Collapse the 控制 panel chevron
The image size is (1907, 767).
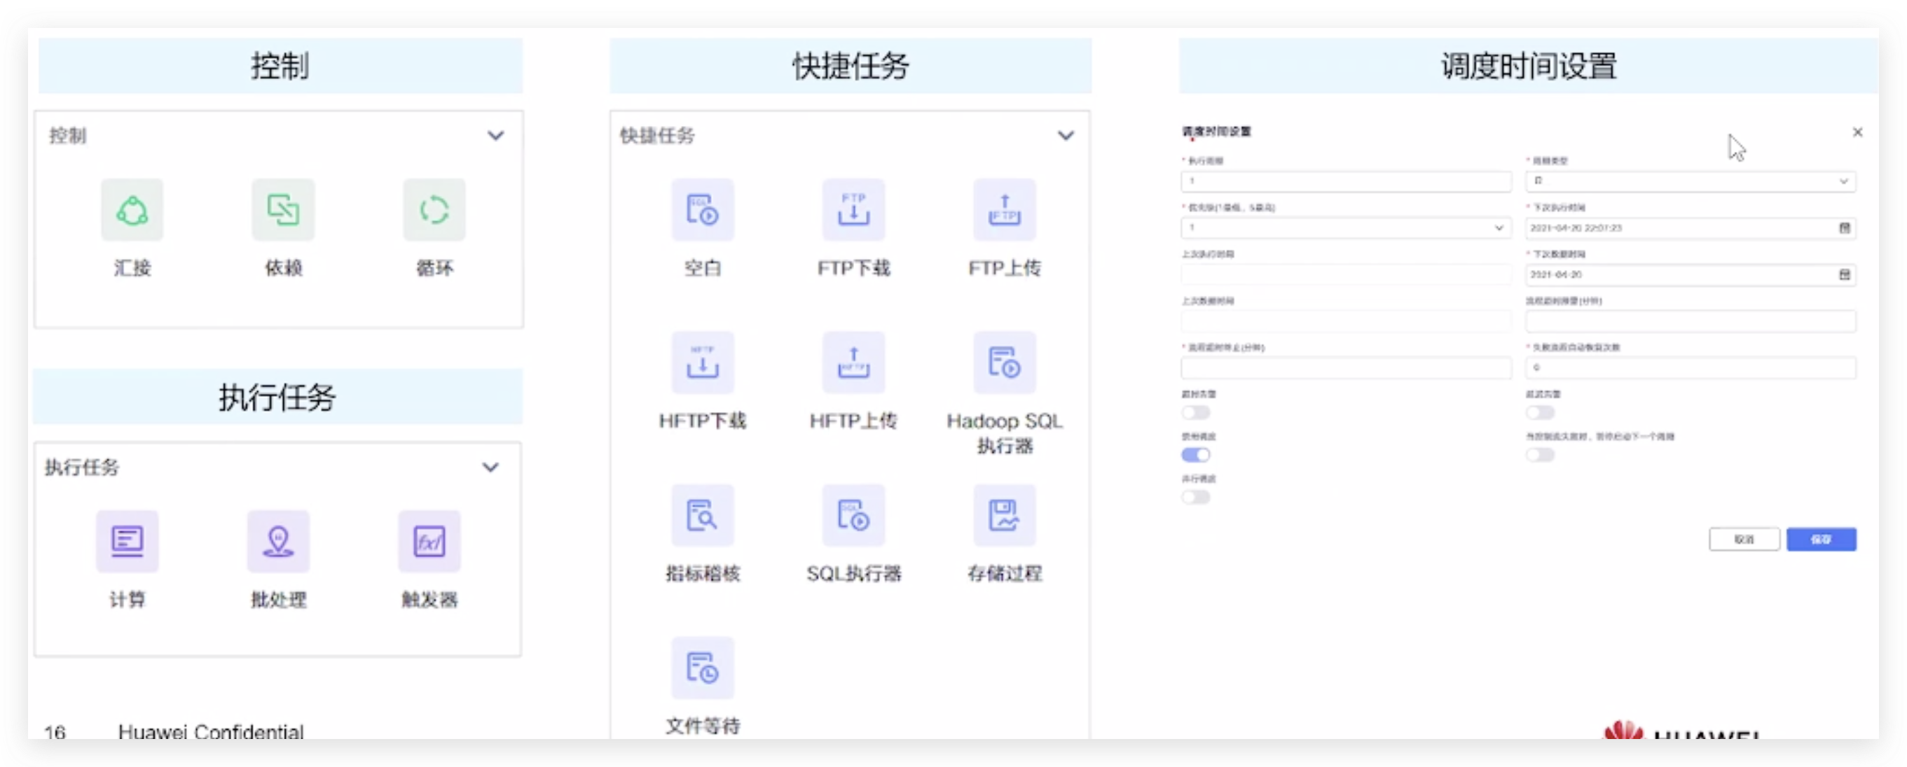495,135
